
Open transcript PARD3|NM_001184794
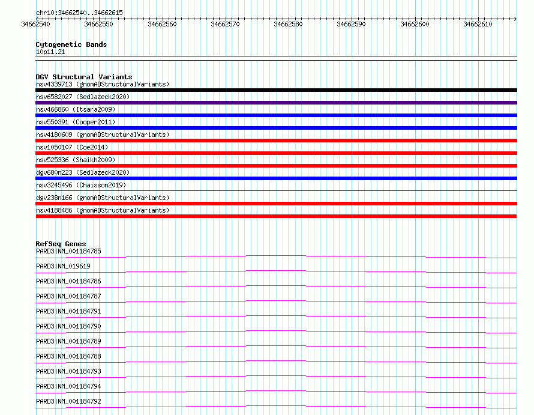(68, 386)
